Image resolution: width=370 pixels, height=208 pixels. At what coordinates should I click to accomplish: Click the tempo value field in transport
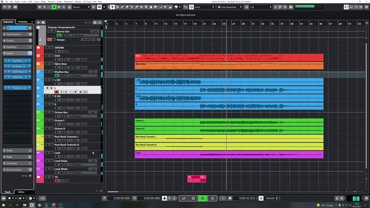pos(270,198)
